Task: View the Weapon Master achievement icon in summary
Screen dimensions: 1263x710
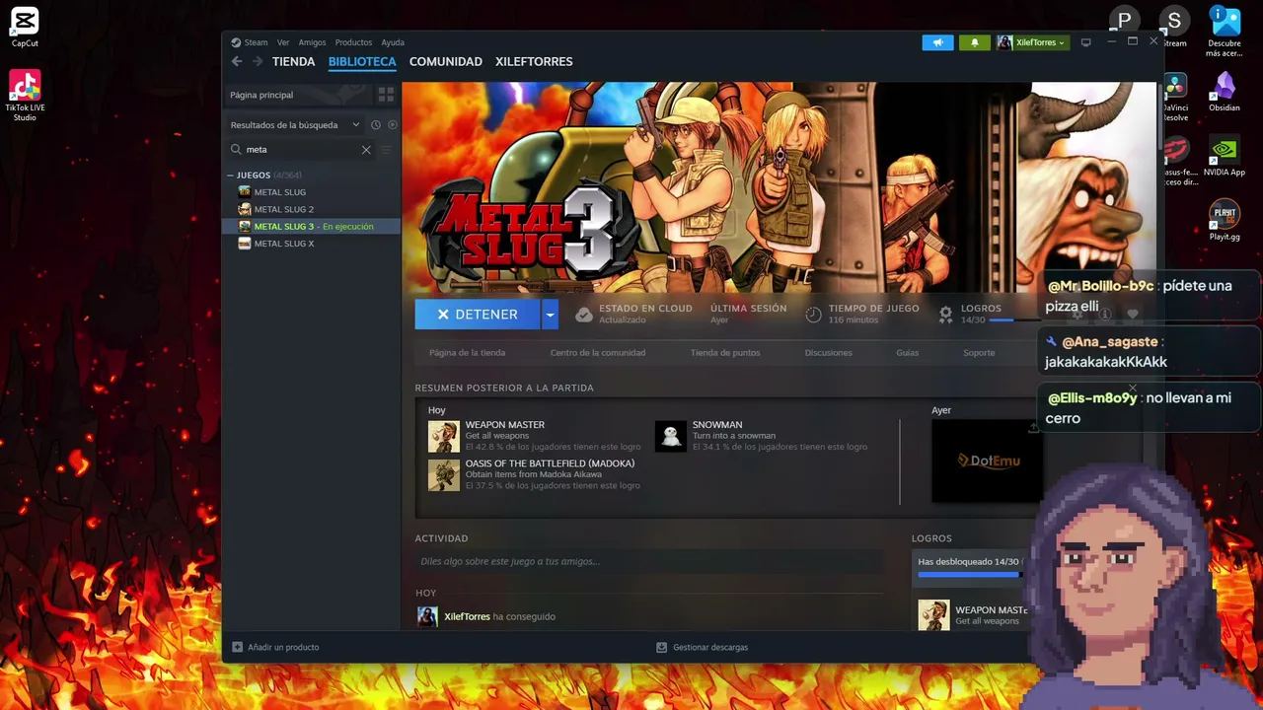Action: pos(444,436)
